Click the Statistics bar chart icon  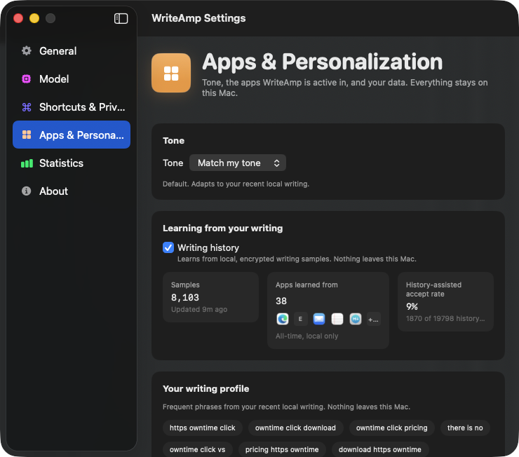point(27,163)
